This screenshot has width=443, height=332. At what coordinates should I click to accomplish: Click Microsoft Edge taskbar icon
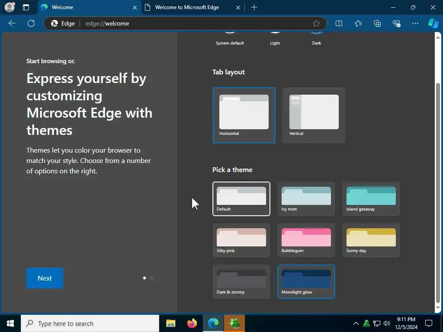click(x=213, y=323)
